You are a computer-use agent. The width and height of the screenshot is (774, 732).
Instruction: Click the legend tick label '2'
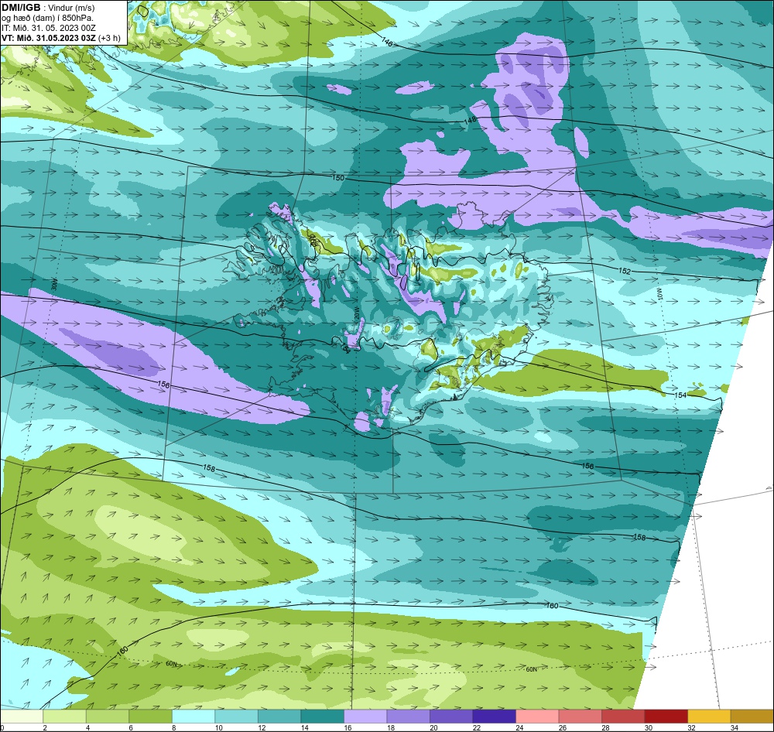click(x=44, y=727)
